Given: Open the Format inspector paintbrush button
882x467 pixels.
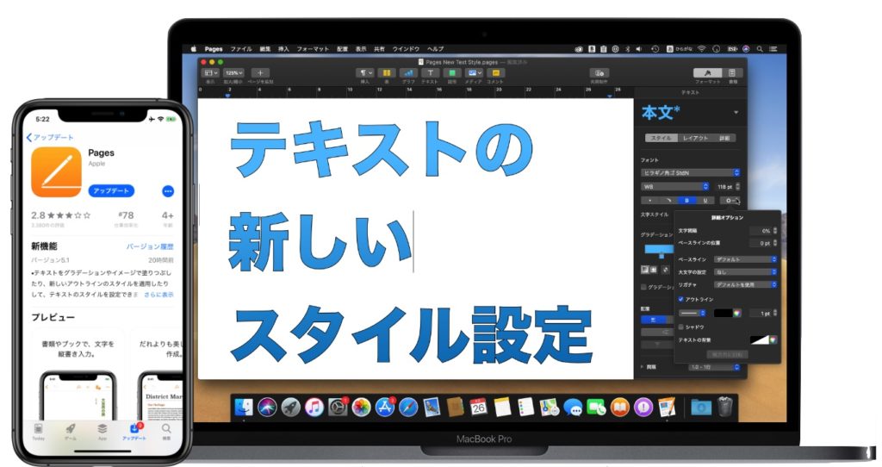Looking at the screenshot, I should (x=708, y=73).
